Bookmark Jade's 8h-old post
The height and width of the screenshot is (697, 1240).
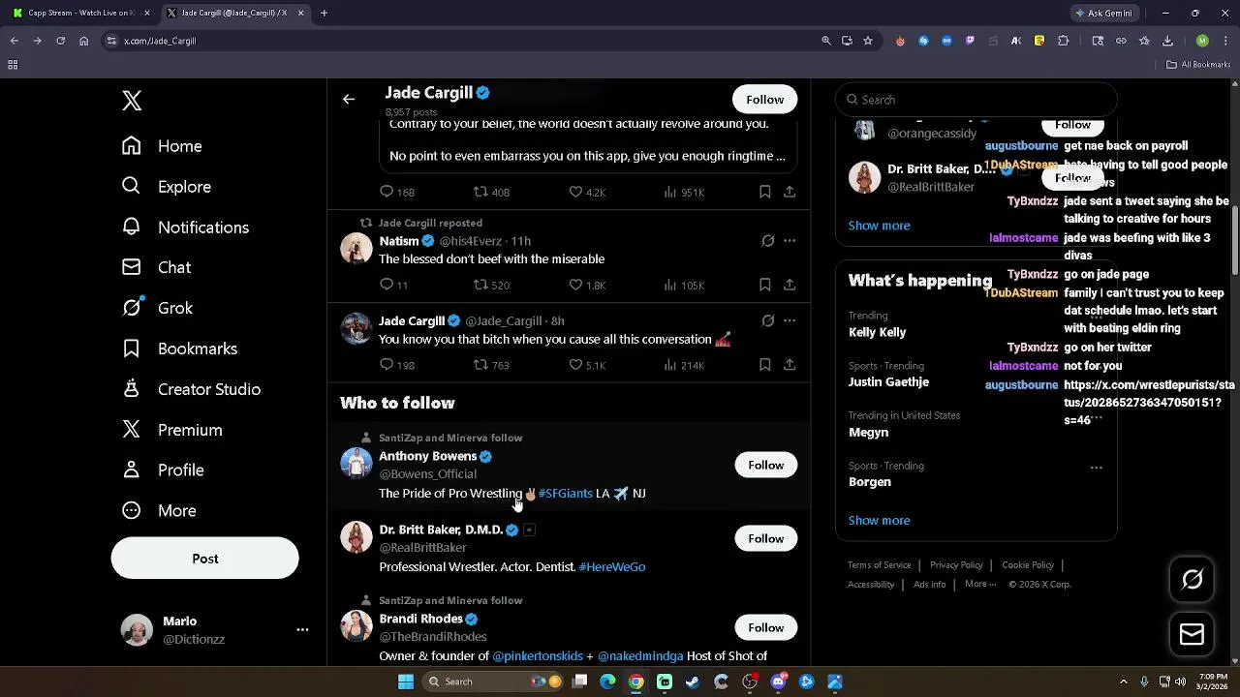[x=764, y=365]
